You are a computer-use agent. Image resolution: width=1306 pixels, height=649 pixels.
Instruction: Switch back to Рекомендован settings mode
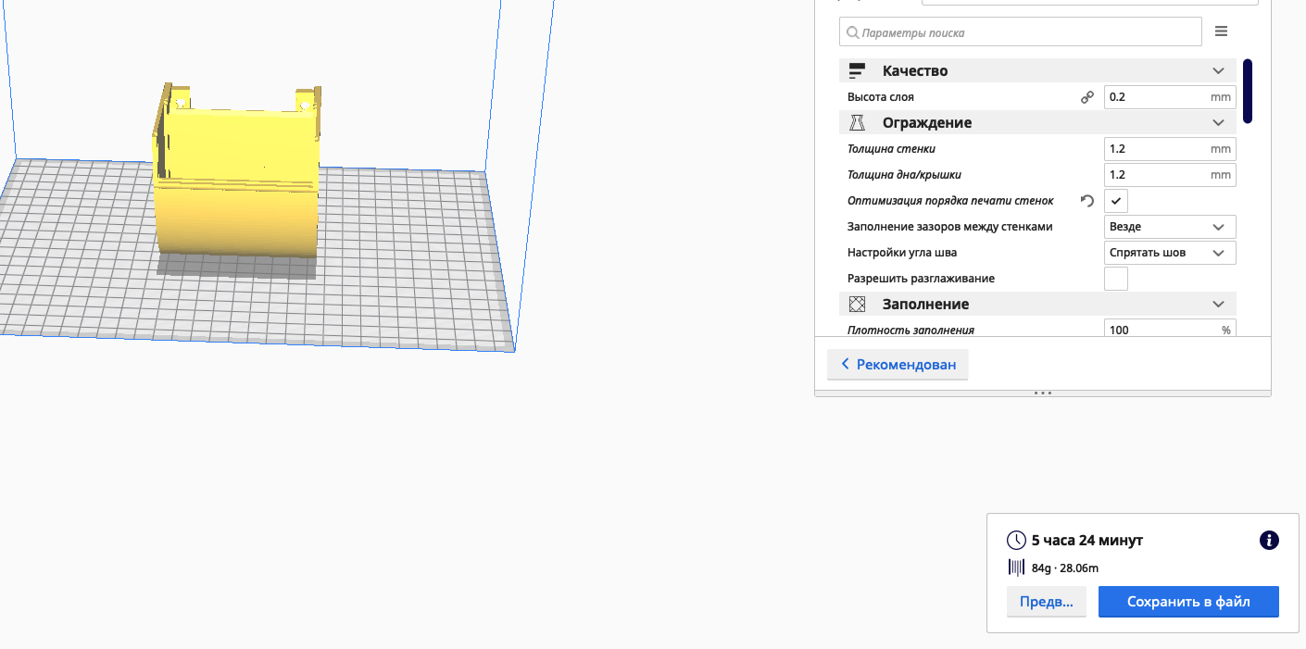click(x=898, y=365)
